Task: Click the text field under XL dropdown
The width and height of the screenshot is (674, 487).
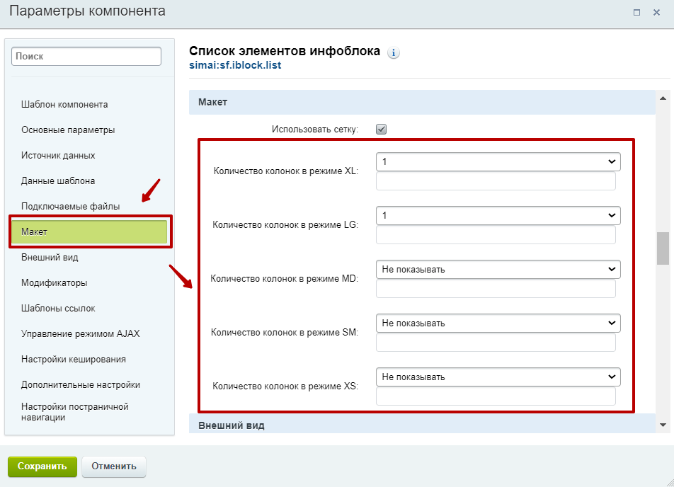Action: (x=495, y=182)
